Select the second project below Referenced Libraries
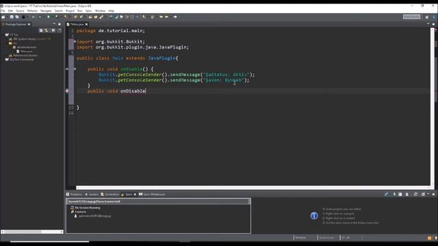Image resolution: width=438 pixels, height=246 pixels. click(22, 59)
